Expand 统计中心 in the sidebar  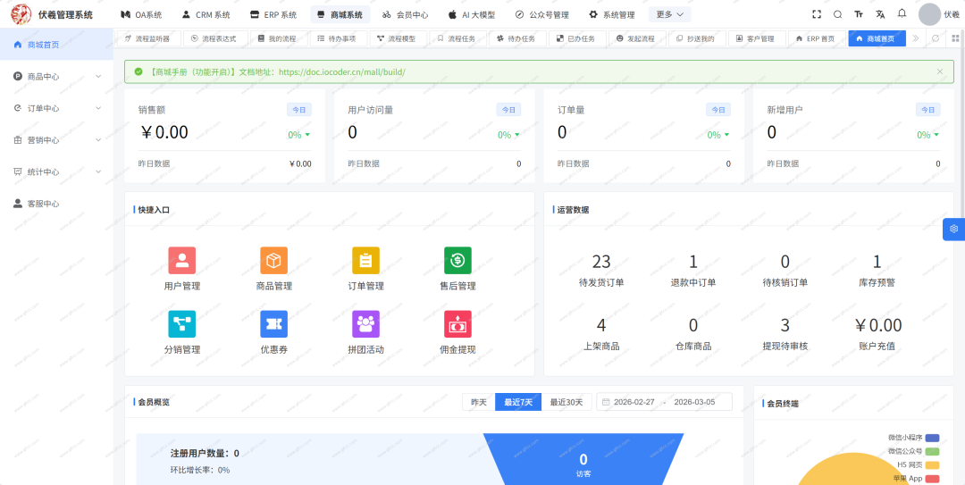[56, 171]
